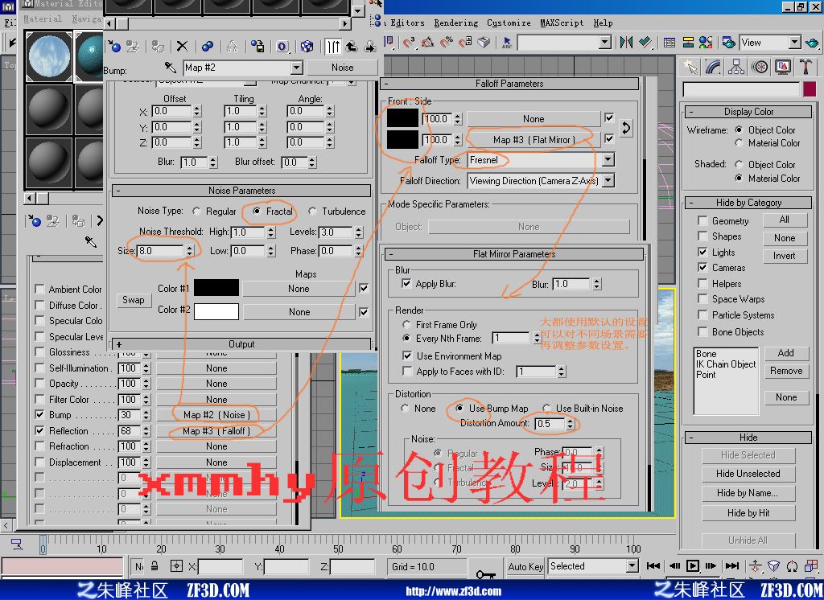Enable Apply to Faces with ID
The image size is (824, 600).
pos(406,372)
